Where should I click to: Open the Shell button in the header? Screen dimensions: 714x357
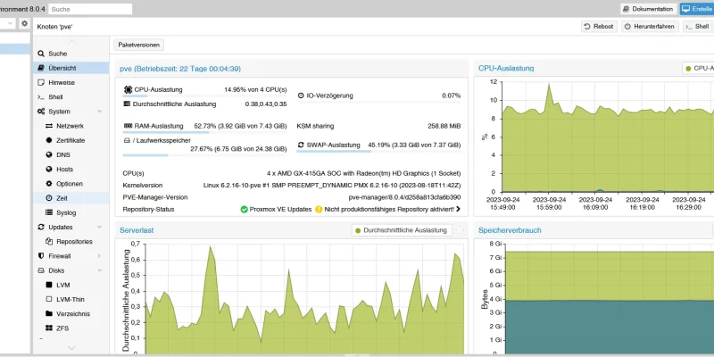[698, 27]
